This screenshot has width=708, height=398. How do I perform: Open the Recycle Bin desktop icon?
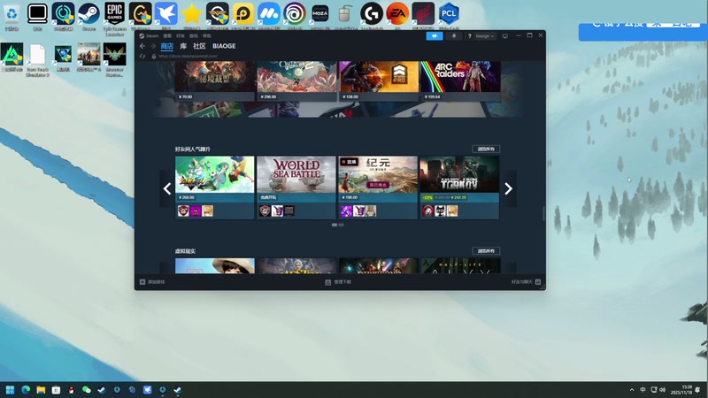(12, 17)
